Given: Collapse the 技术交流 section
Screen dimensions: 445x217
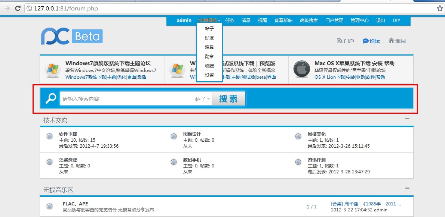Looking at the screenshot, I should click(x=407, y=118).
